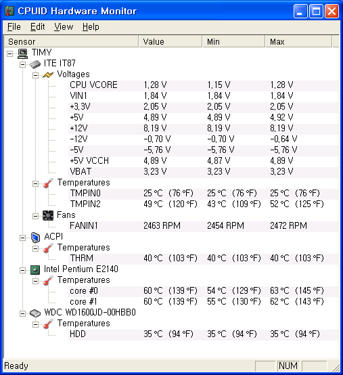
Task: Click the Min column header
Action: (234, 41)
